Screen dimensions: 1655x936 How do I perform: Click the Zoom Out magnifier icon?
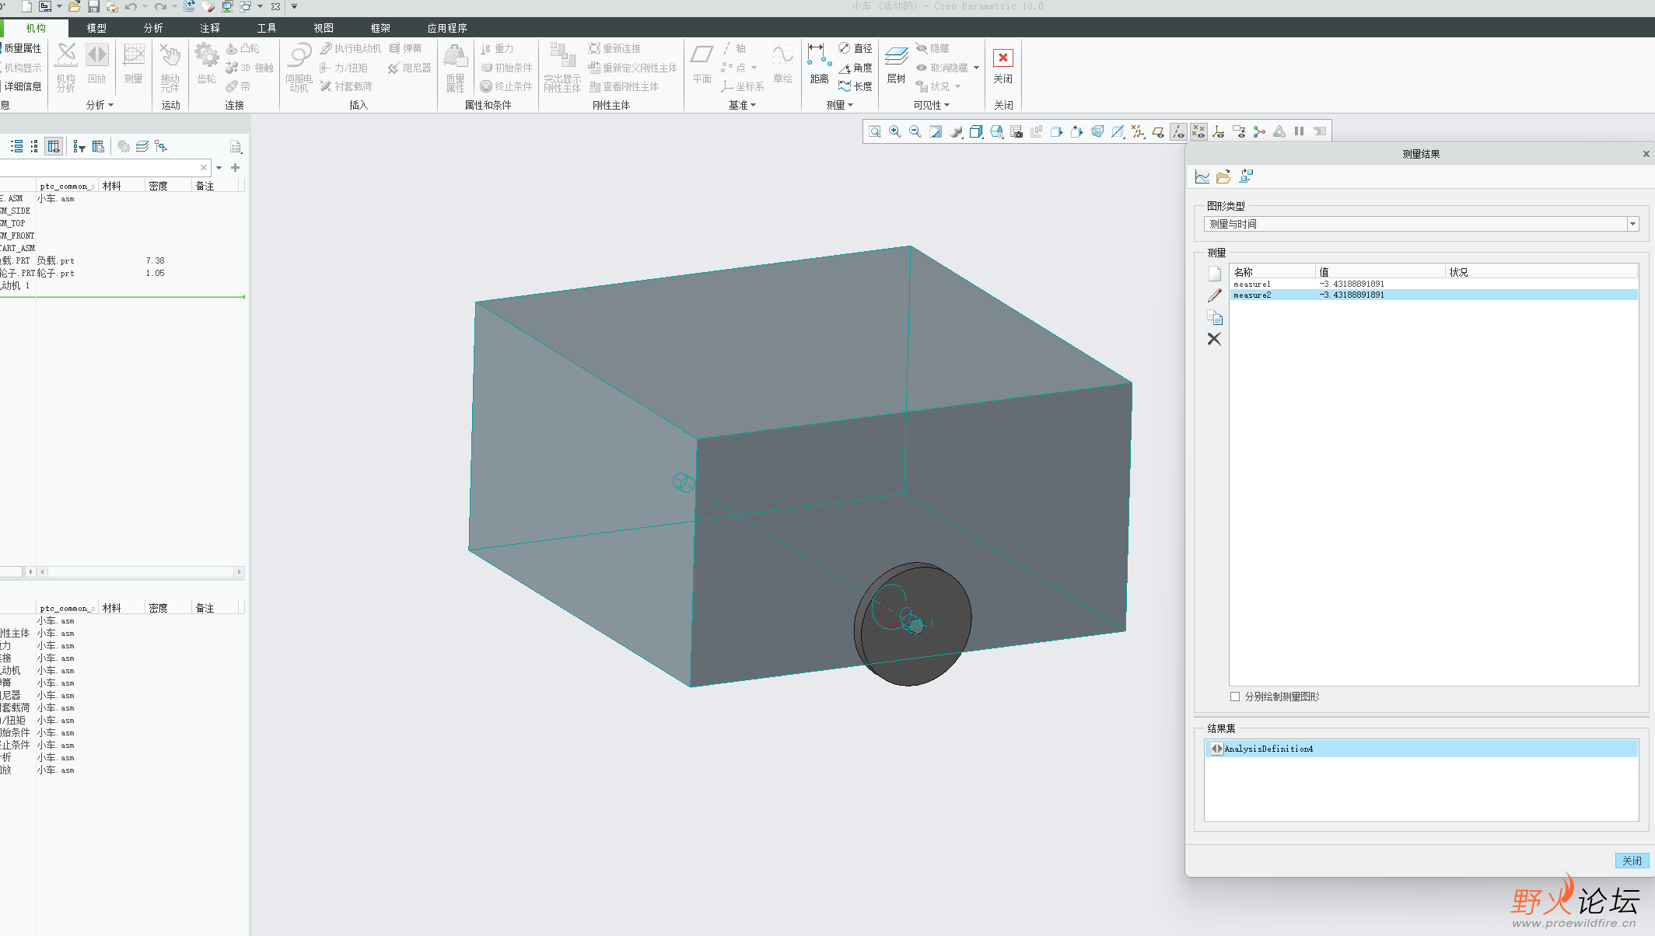(x=915, y=131)
